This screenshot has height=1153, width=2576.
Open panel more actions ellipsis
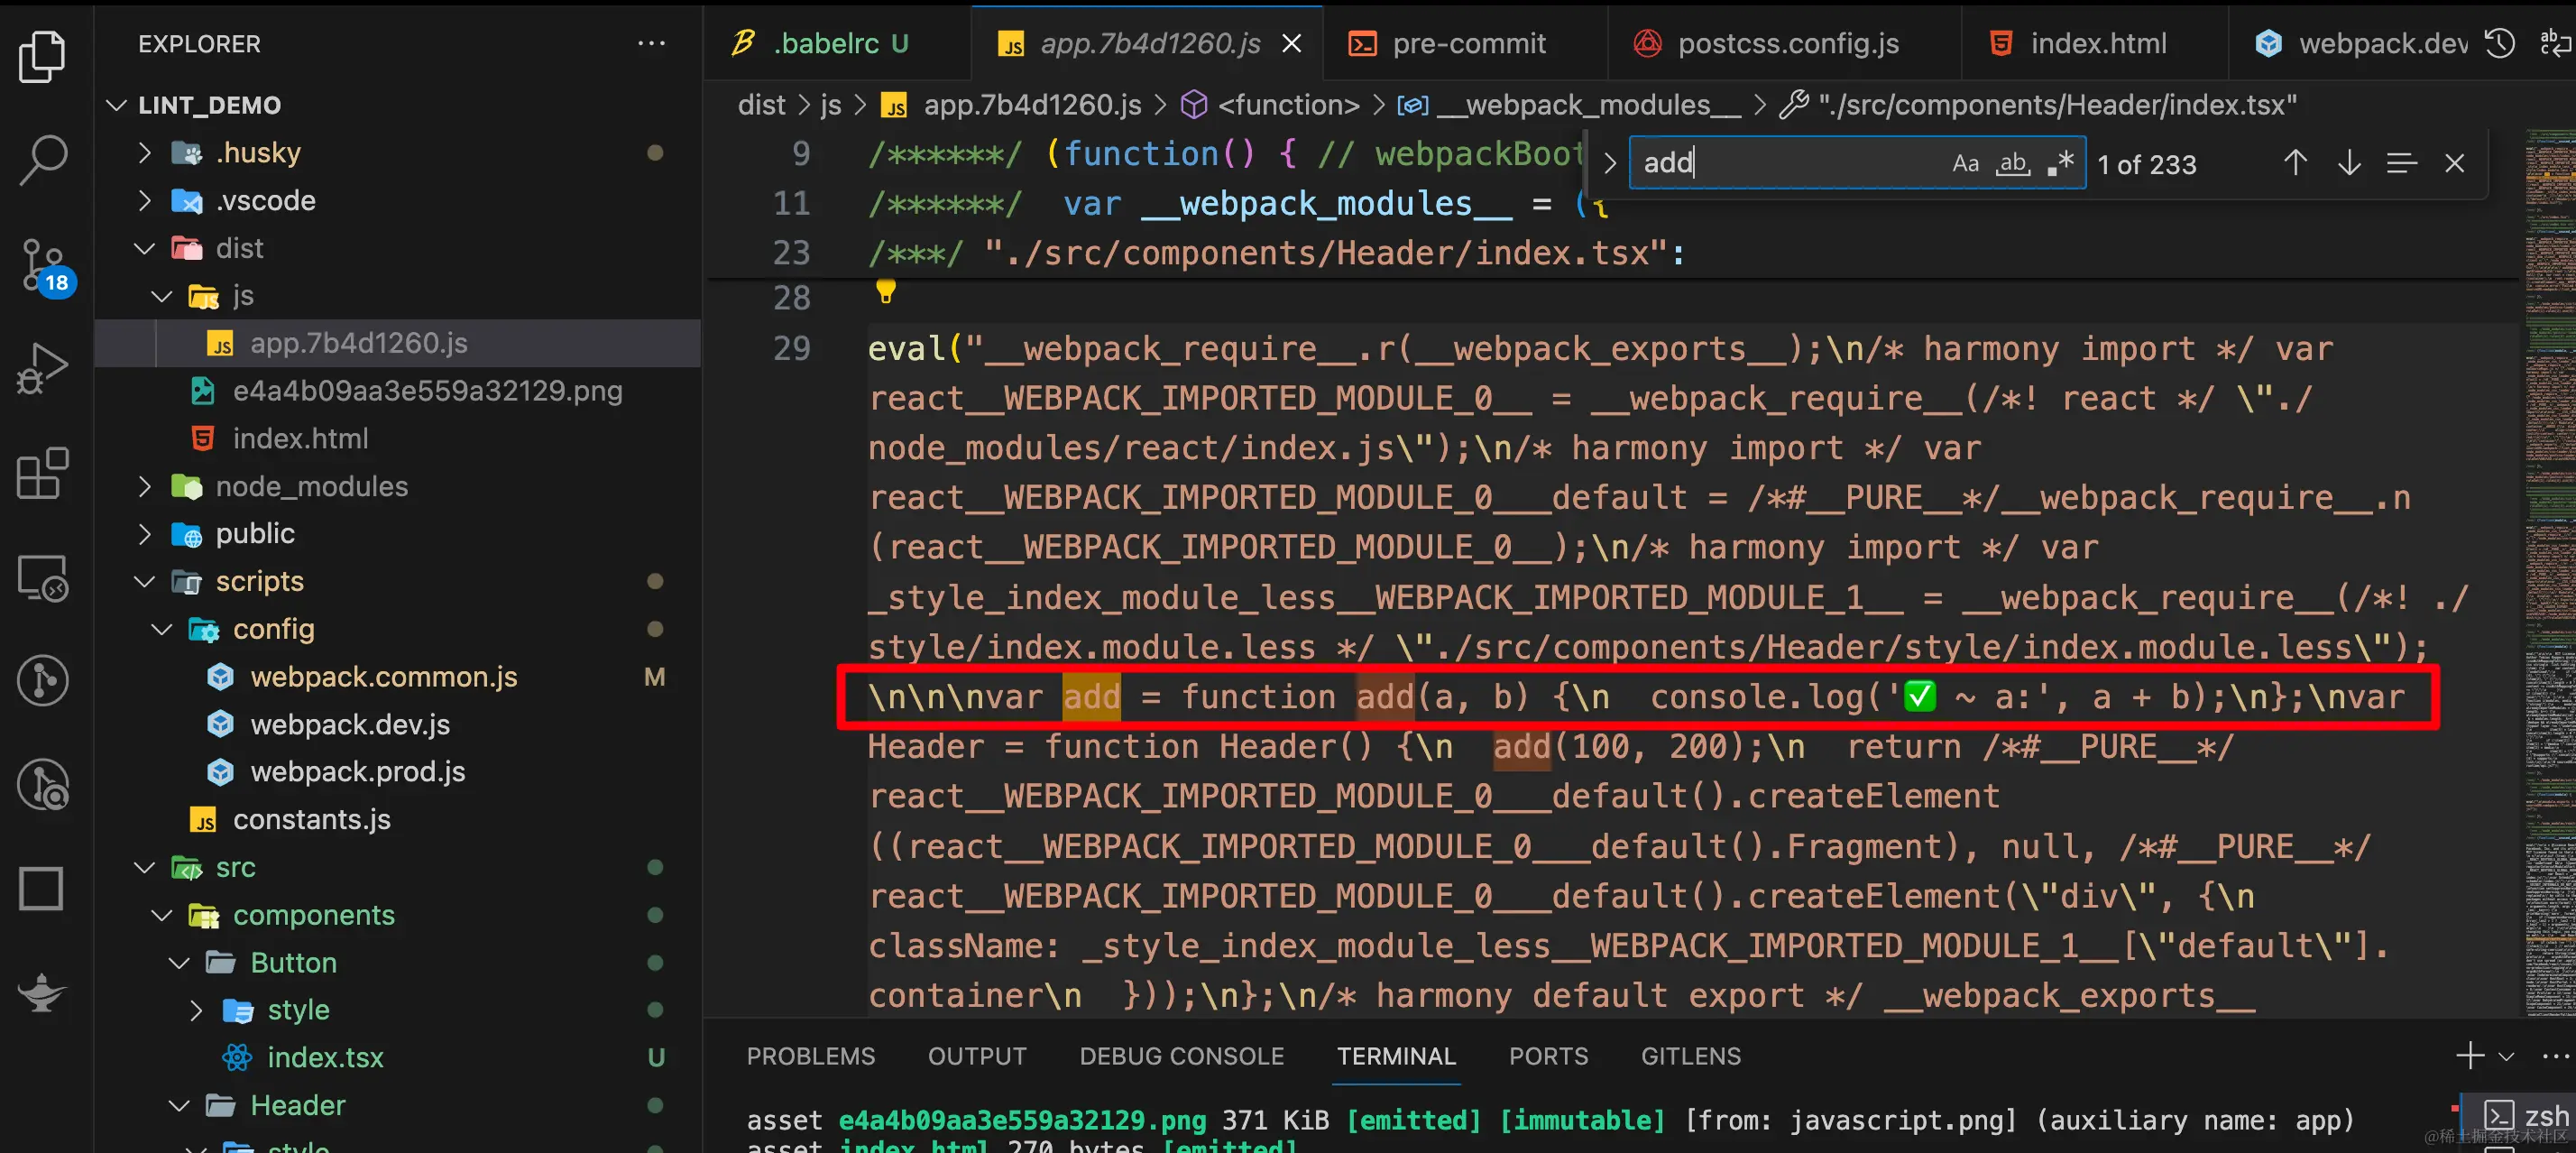click(2556, 1055)
